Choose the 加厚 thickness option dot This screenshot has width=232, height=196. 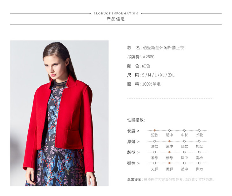tap(199, 141)
